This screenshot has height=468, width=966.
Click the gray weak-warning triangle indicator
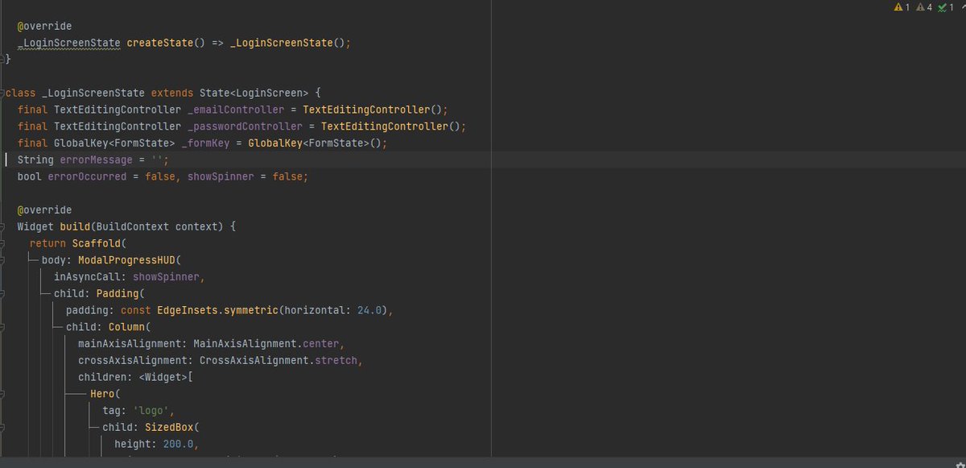coord(920,7)
